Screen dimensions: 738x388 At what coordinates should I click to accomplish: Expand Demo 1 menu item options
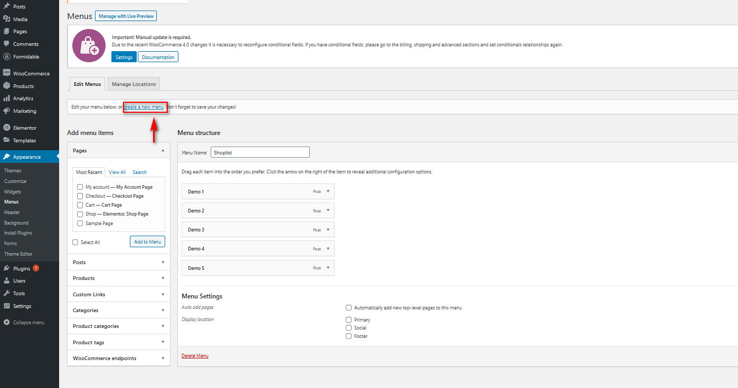point(328,191)
